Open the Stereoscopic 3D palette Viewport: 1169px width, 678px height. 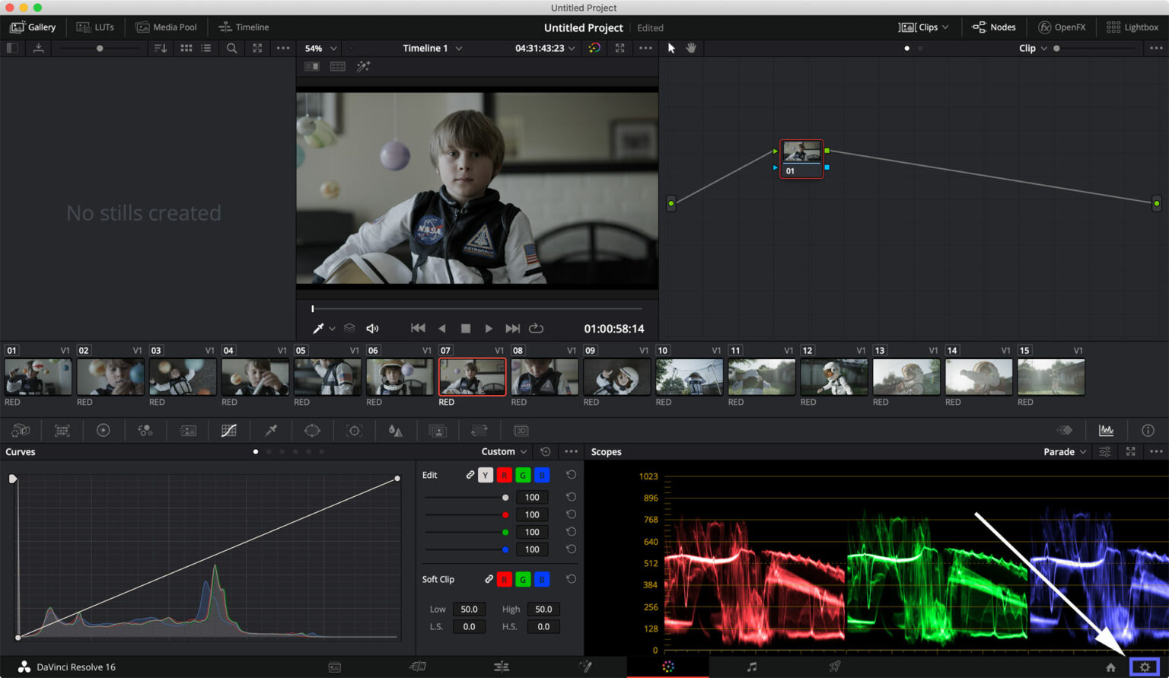click(521, 430)
